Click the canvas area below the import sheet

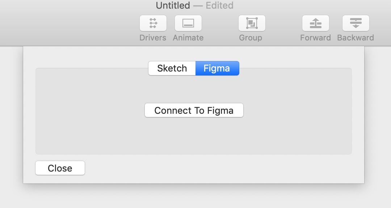pyautogui.click(x=195, y=197)
